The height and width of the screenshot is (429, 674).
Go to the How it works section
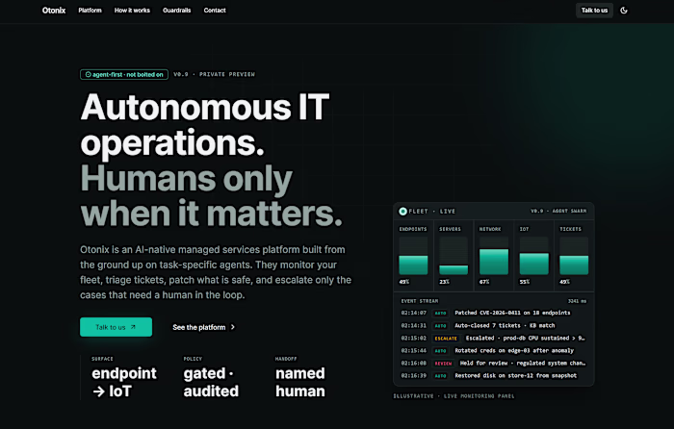tap(132, 11)
